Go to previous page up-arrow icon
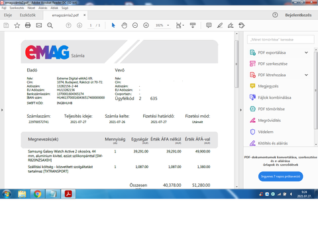The image size is (318, 249). tap(69, 25)
